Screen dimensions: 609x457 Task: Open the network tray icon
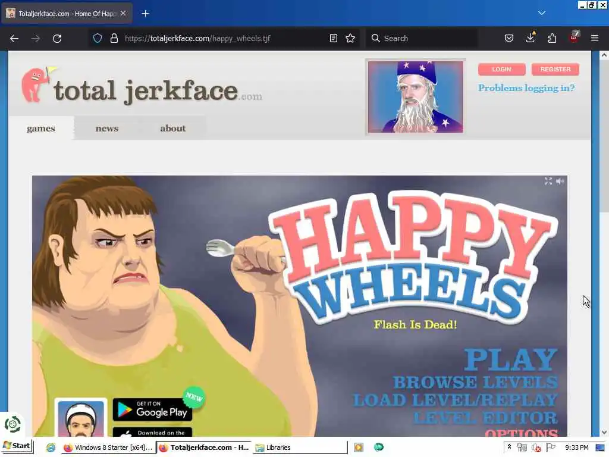click(522, 447)
